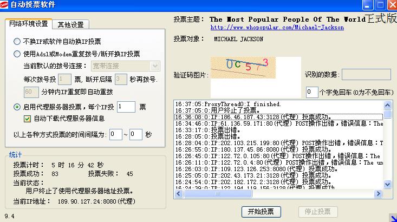Click the maximum time interval input field
The height and width of the screenshot is (222, 397).
pos(135,134)
